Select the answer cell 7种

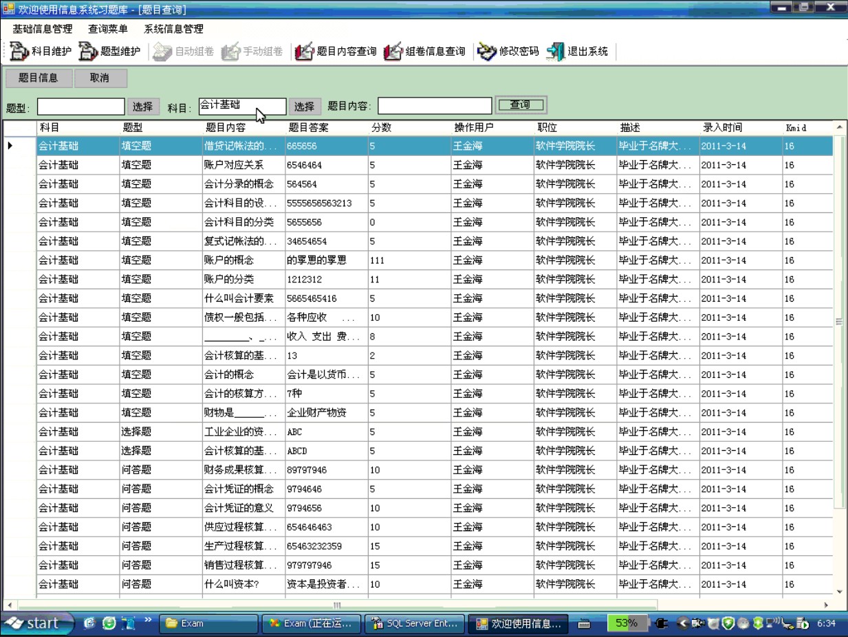click(x=326, y=394)
